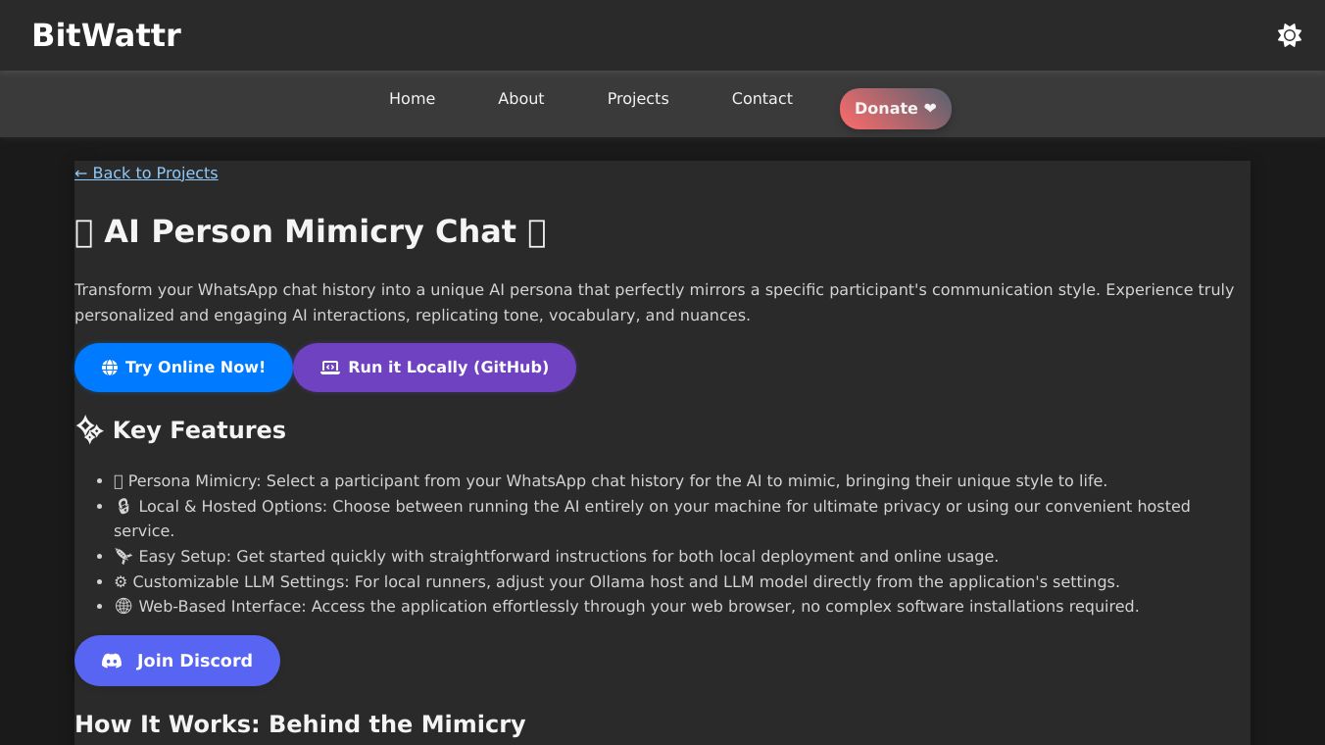The width and height of the screenshot is (1325, 745).
Task: Click the BitWattr site logo
Action: click(x=107, y=35)
